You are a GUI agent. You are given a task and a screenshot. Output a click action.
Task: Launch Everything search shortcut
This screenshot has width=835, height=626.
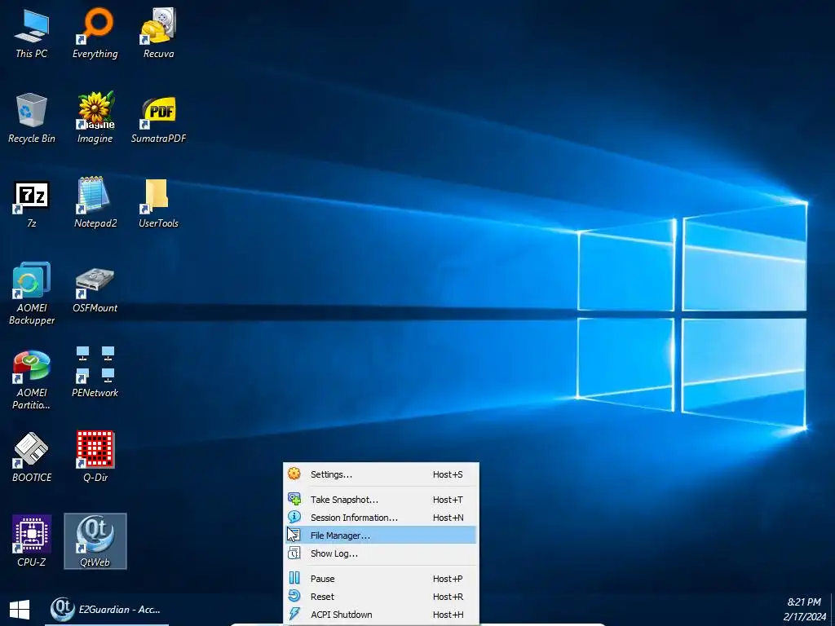[x=95, y=32]
